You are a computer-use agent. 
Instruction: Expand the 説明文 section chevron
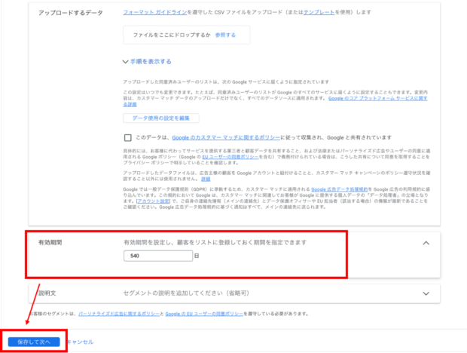click(x=426, y=293)
